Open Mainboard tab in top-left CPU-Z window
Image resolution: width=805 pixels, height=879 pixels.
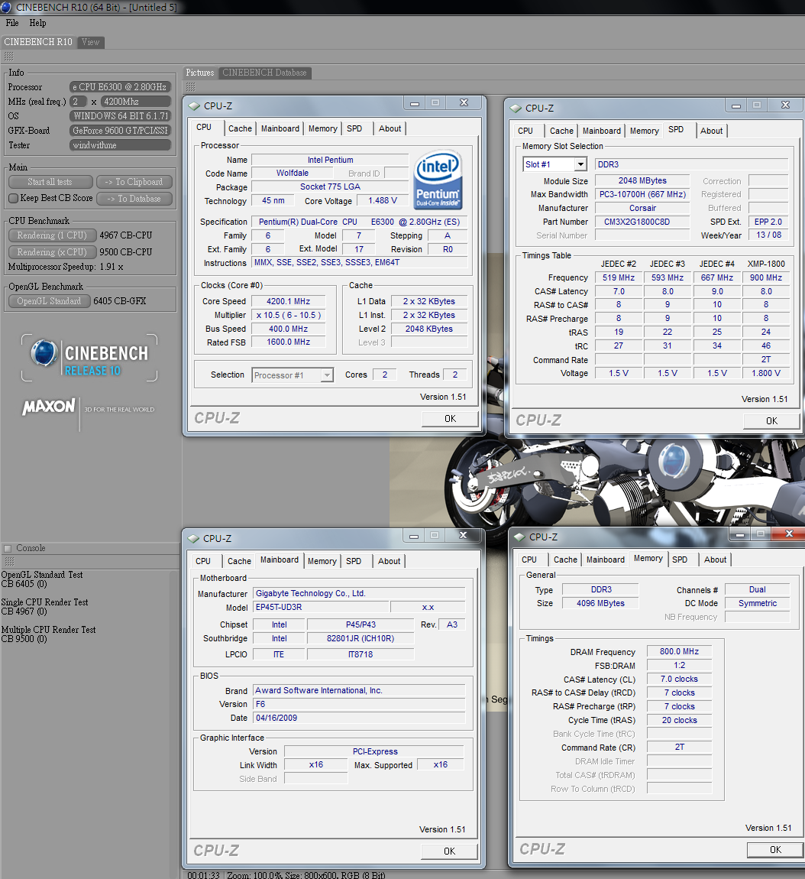coord(280,128)
